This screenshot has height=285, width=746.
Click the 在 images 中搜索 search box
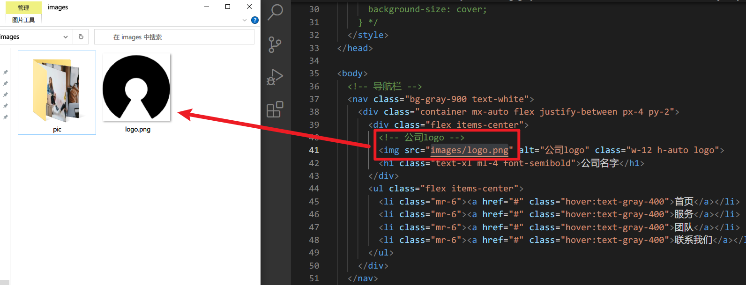[174, 37]
